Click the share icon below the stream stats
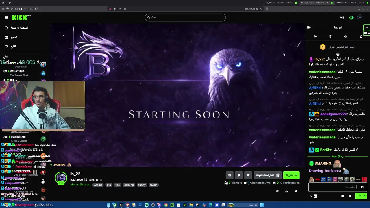 click(x=277, y=191)
